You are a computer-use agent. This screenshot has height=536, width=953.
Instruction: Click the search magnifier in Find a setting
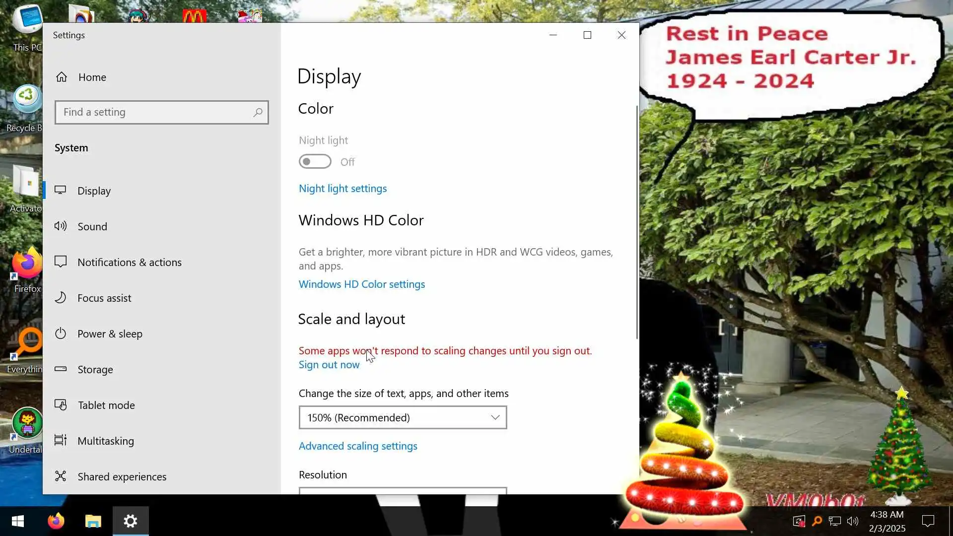tap(258, 113)
